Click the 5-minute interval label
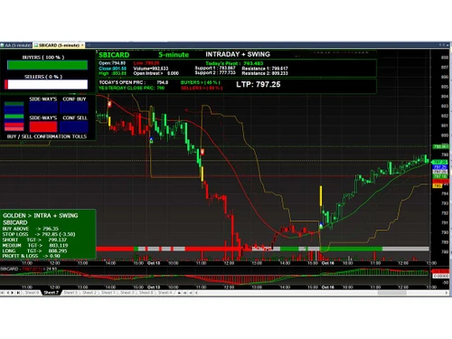 (x=174, y=55)
